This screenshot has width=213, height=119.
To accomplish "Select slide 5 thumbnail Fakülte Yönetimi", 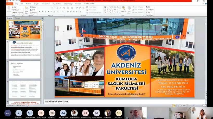I will pos(25,70).
